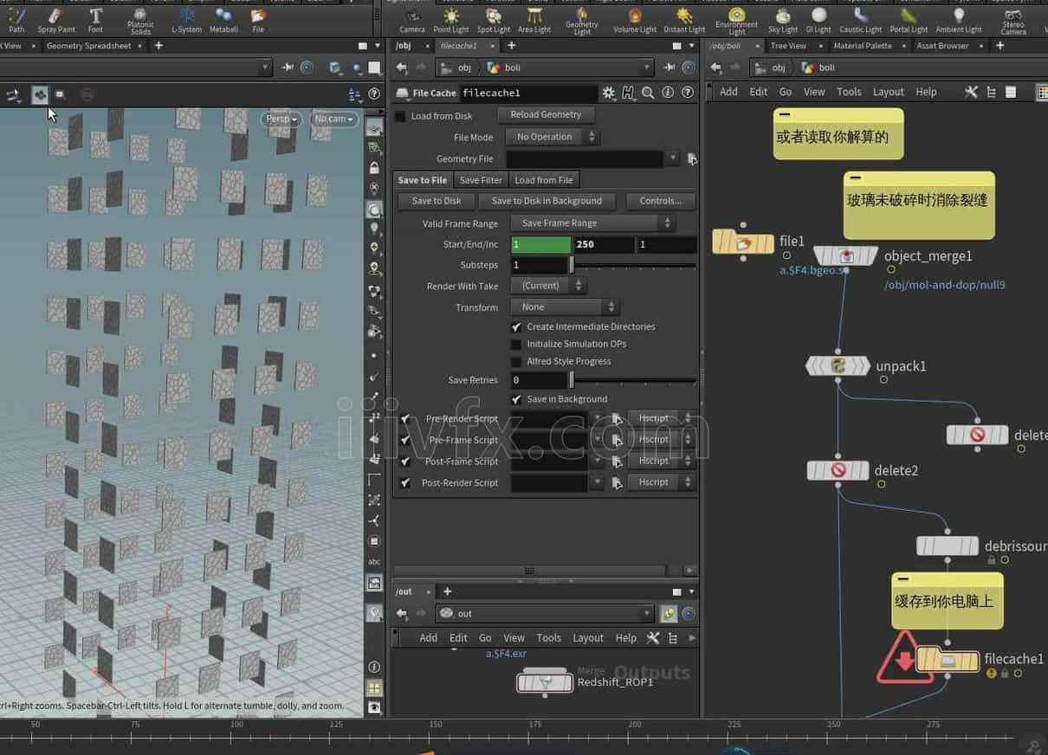Add a Volume Light from the shelf
Image resolution: width=1048 pixels, height=755 pixels.
(635, 20)
